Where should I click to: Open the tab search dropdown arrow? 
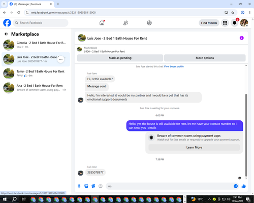[x=4, y=4]
